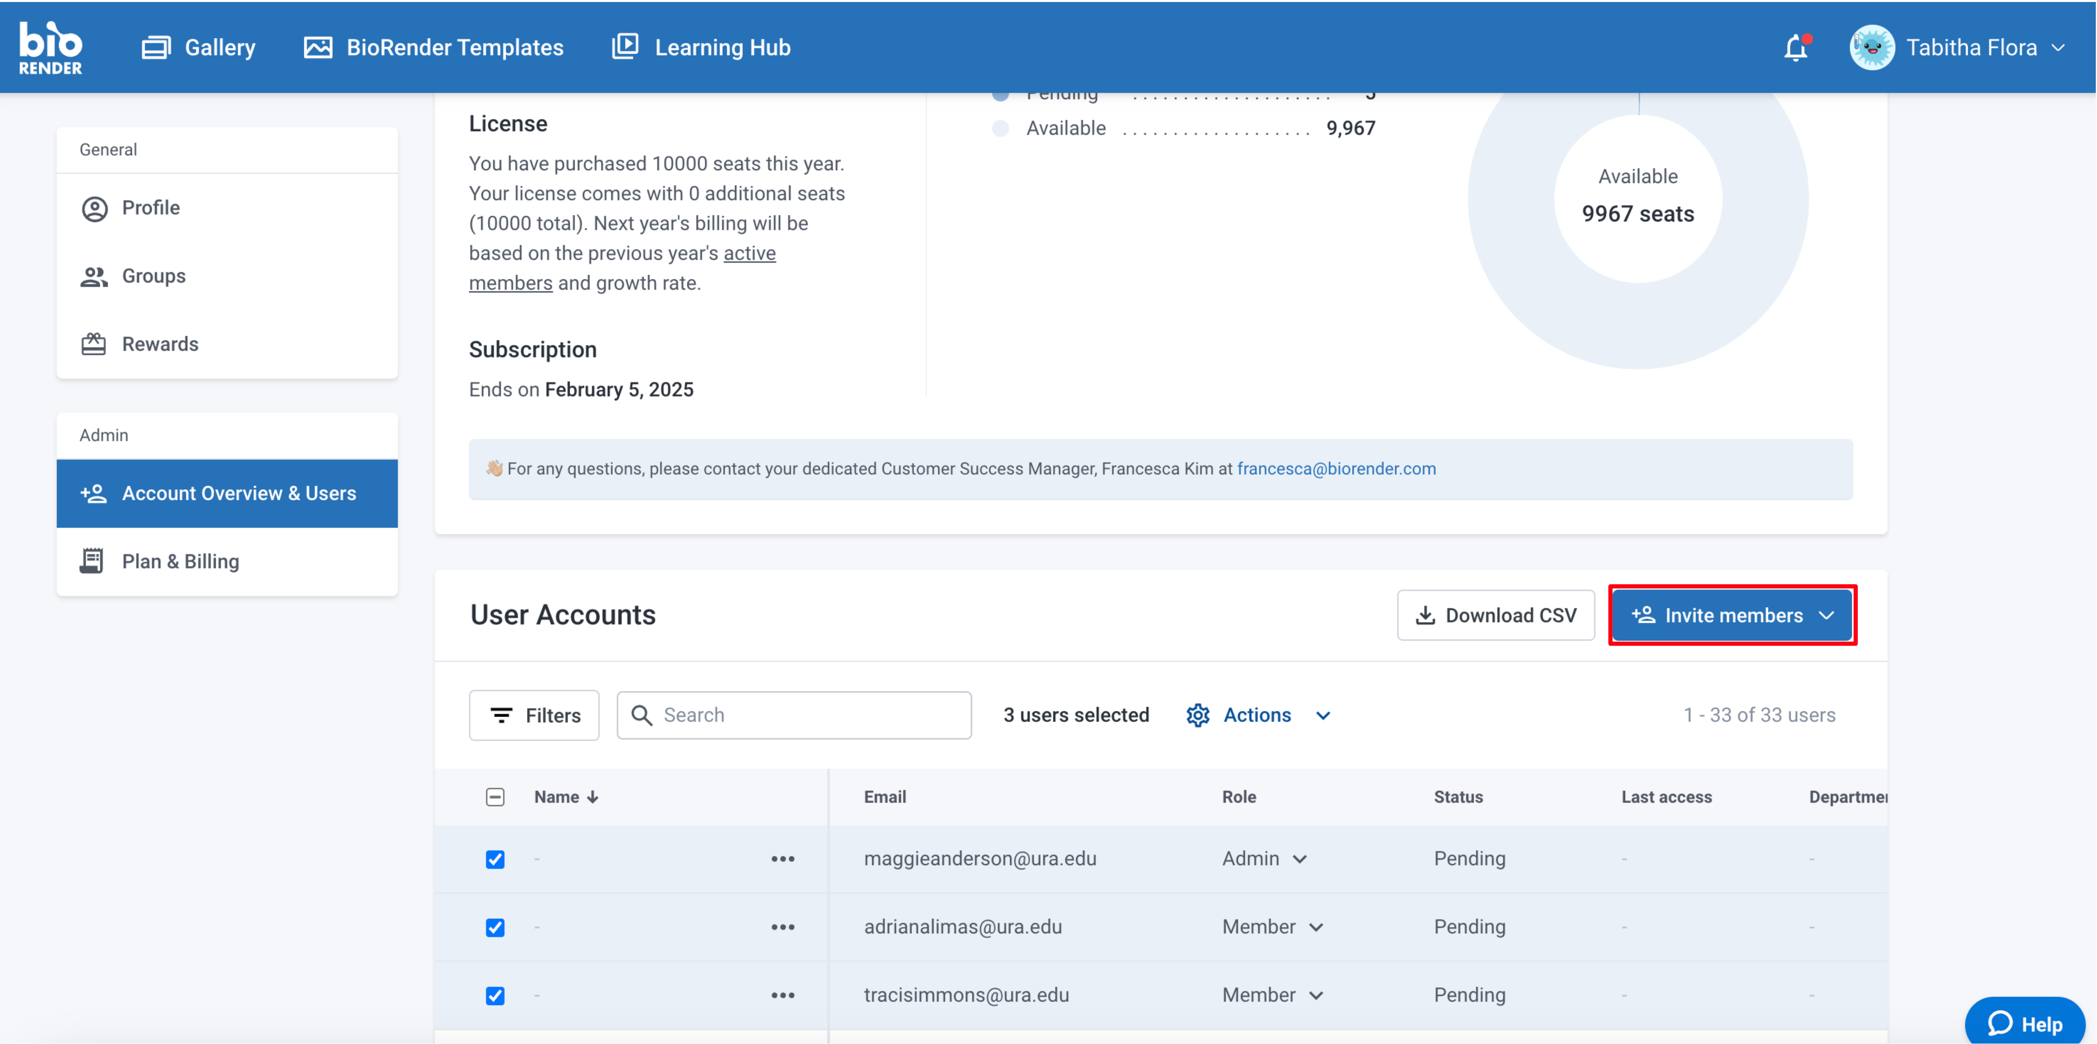The height and width of the screenshot is (1044, 2097).
Task: Click the Account Overview add-user icon
Action: point(94,493)
